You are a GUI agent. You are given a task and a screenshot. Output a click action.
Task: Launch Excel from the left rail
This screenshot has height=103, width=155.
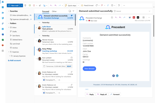point(3,40)
